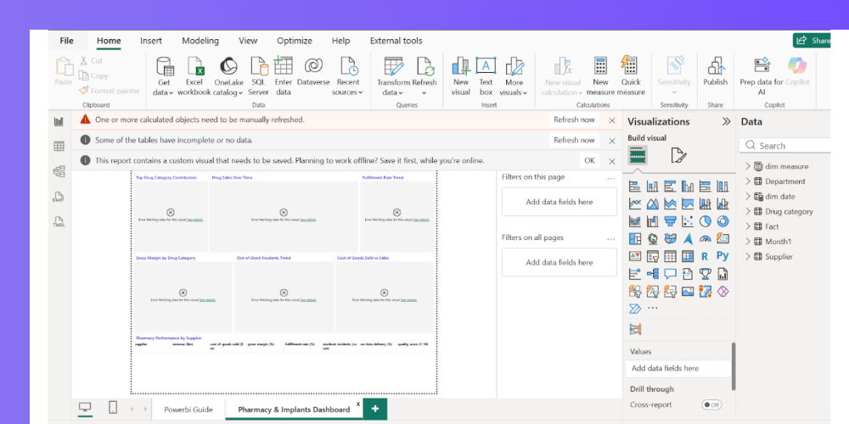The height and width of the screenshot is (424, 849).
Task: Add a new report page
Action: (x=374, y=410)
